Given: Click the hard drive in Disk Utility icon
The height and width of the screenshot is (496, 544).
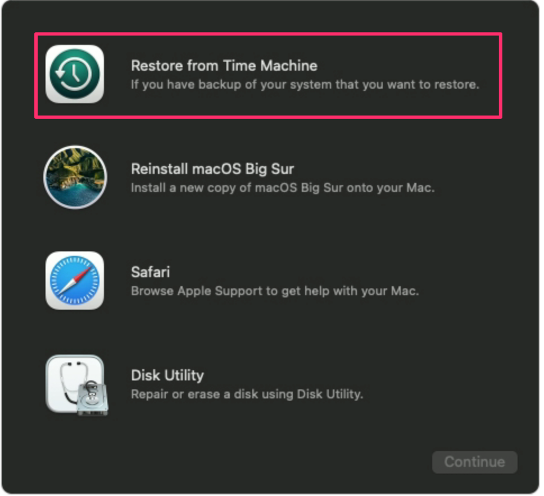Looking at the screenshot, I should pyautogui.click(x=93, y=398).
